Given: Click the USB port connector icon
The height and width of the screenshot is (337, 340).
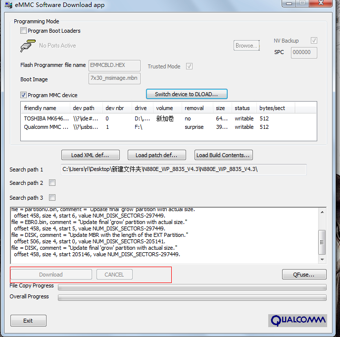Looking at the screenshot, I should click(28, 46).
